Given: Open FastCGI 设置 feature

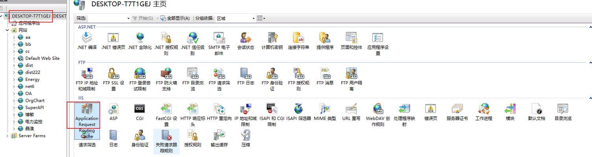Looking at the screenshot, I should pyautogui.click(x=166, y=114).
